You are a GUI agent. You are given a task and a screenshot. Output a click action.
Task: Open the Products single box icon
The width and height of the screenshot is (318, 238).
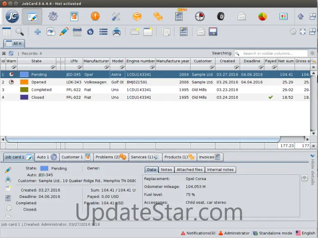(137, 16)
